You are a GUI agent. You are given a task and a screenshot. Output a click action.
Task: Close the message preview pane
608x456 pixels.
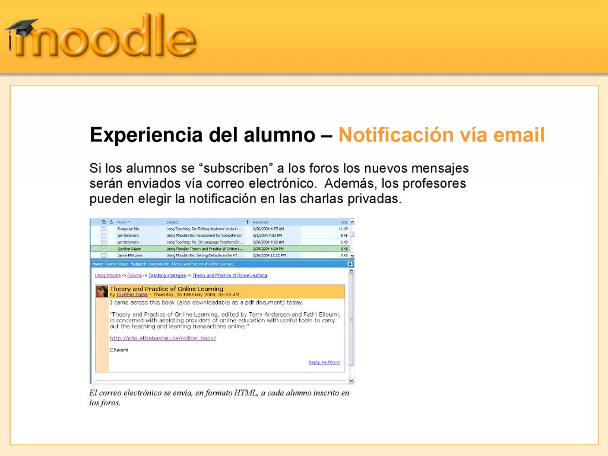(350, 264)
